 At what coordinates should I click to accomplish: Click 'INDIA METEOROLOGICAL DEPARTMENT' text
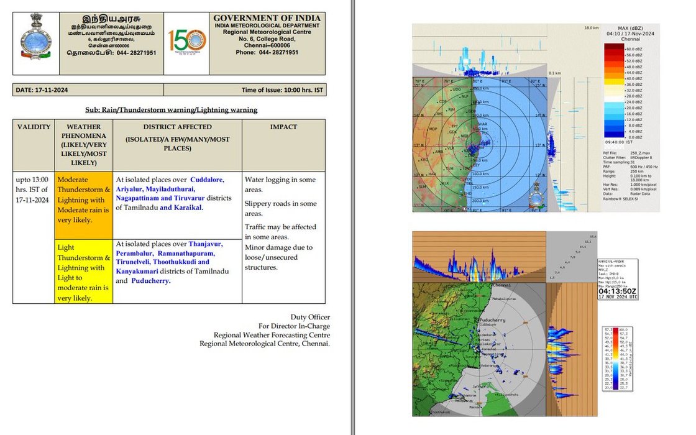point(267,25)
